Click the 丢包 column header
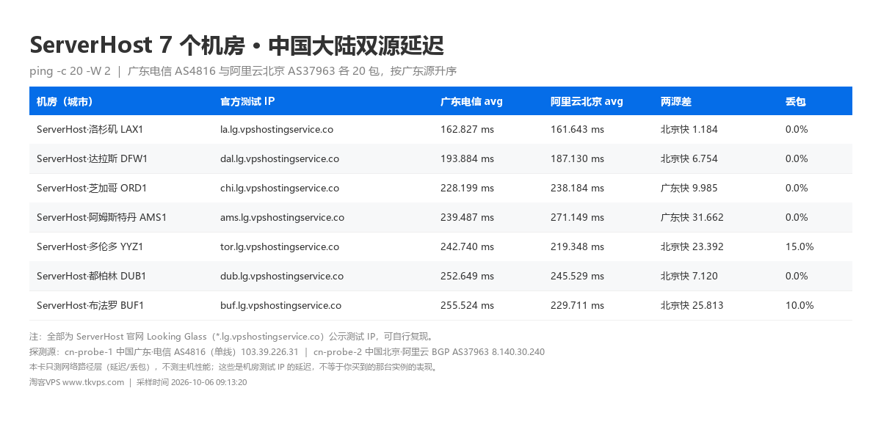 pyautogui.click(x=796, y=101)
